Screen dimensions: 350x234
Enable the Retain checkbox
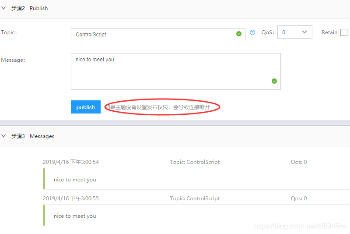344,32
